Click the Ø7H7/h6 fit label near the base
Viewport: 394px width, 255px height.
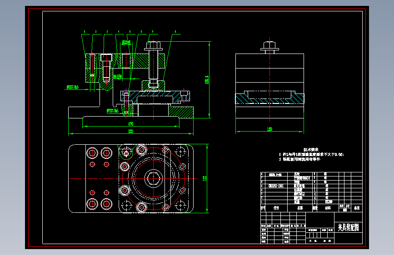point(113,111)
